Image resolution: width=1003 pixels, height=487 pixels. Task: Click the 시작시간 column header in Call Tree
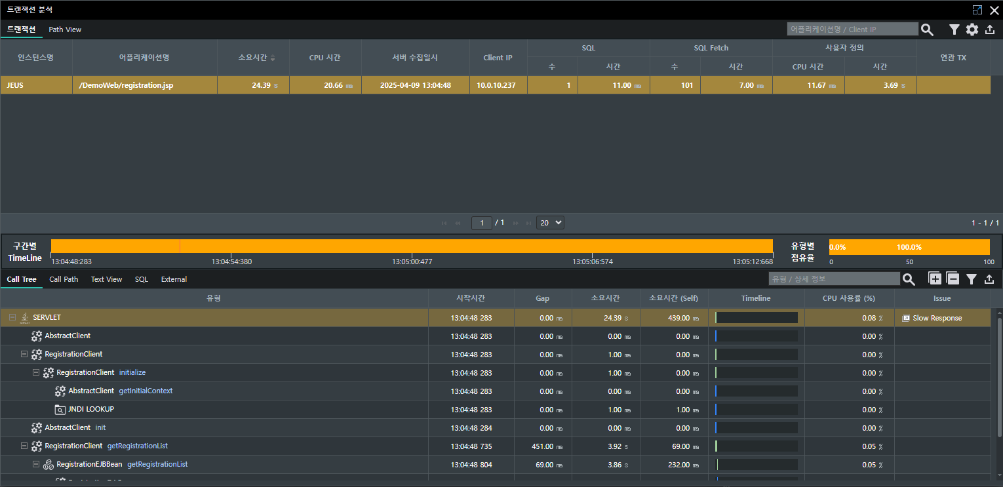click(x=471, y=298)
